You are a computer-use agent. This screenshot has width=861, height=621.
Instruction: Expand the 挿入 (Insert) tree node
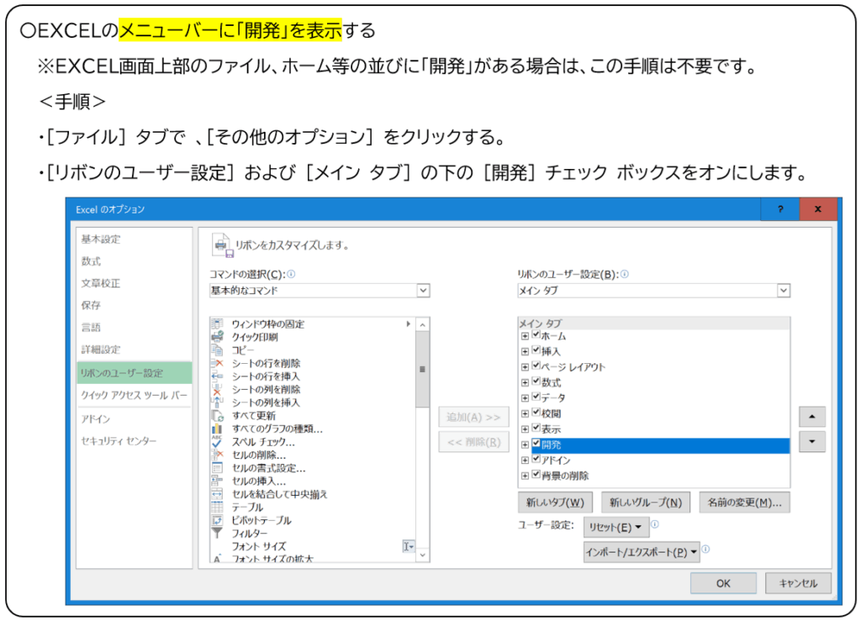tap(525, 351)
